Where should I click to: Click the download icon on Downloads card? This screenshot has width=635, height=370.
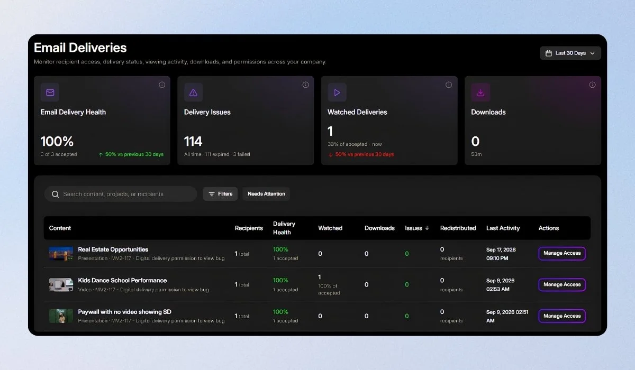(480, 92)
